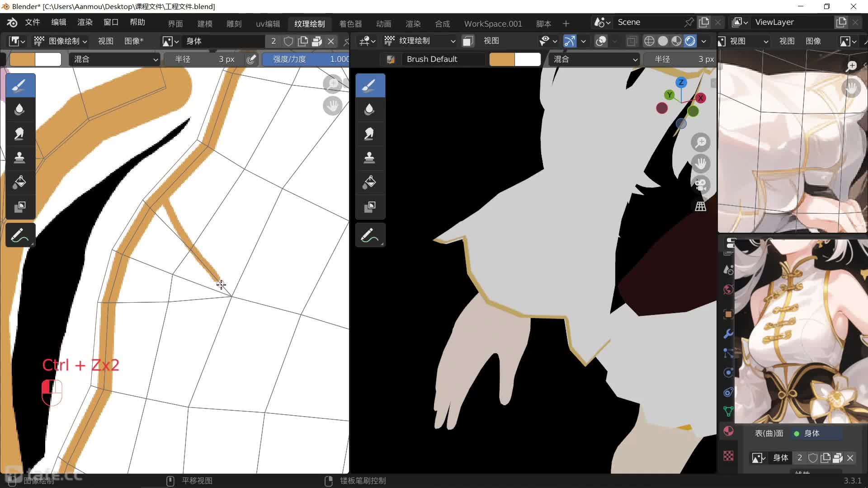Select the Soften tool in image editor
The height and width of the screenshot is (488, 868).
coord(20,109)
